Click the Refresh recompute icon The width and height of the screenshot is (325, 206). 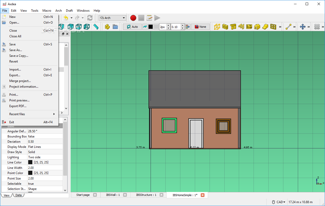pyautogui.click(x=90, y=18)
